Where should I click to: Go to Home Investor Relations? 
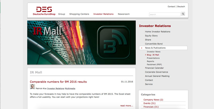(x=158, y=31)
